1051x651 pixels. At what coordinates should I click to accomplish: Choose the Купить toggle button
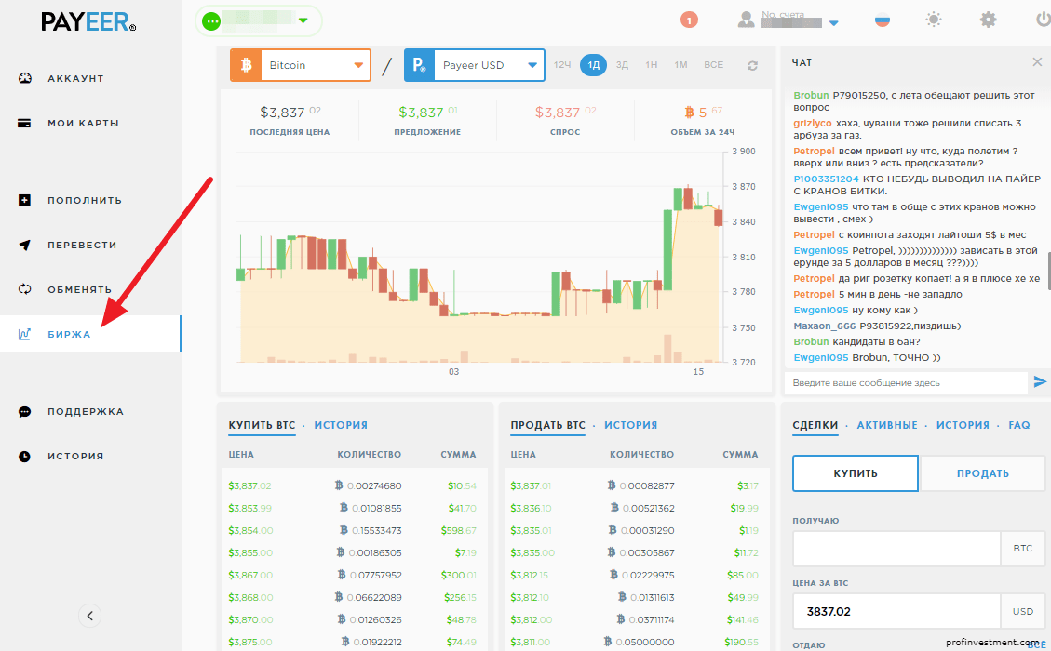point(856,473)
